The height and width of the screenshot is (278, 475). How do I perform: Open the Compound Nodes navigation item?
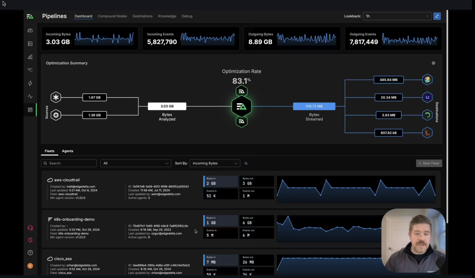pyautogui.click(x=112, y=16)
